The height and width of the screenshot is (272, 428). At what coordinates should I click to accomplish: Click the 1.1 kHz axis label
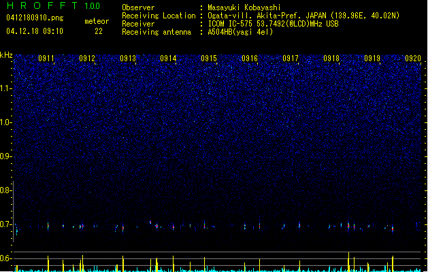6,88
